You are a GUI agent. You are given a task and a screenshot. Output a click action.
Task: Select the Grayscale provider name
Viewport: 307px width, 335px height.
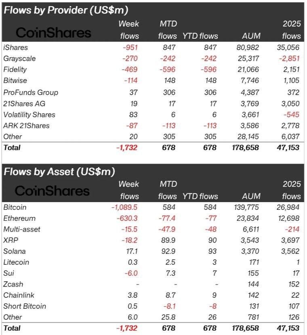click(x=19, y=59)
